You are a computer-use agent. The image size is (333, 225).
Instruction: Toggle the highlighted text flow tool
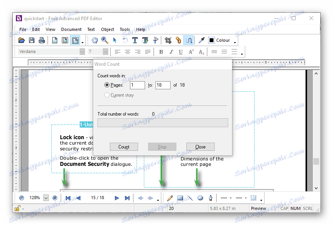point(189,40)
